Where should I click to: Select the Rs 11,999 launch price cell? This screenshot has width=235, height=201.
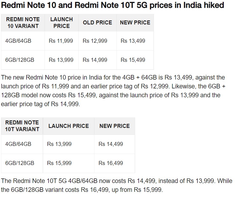pos(61,41)
